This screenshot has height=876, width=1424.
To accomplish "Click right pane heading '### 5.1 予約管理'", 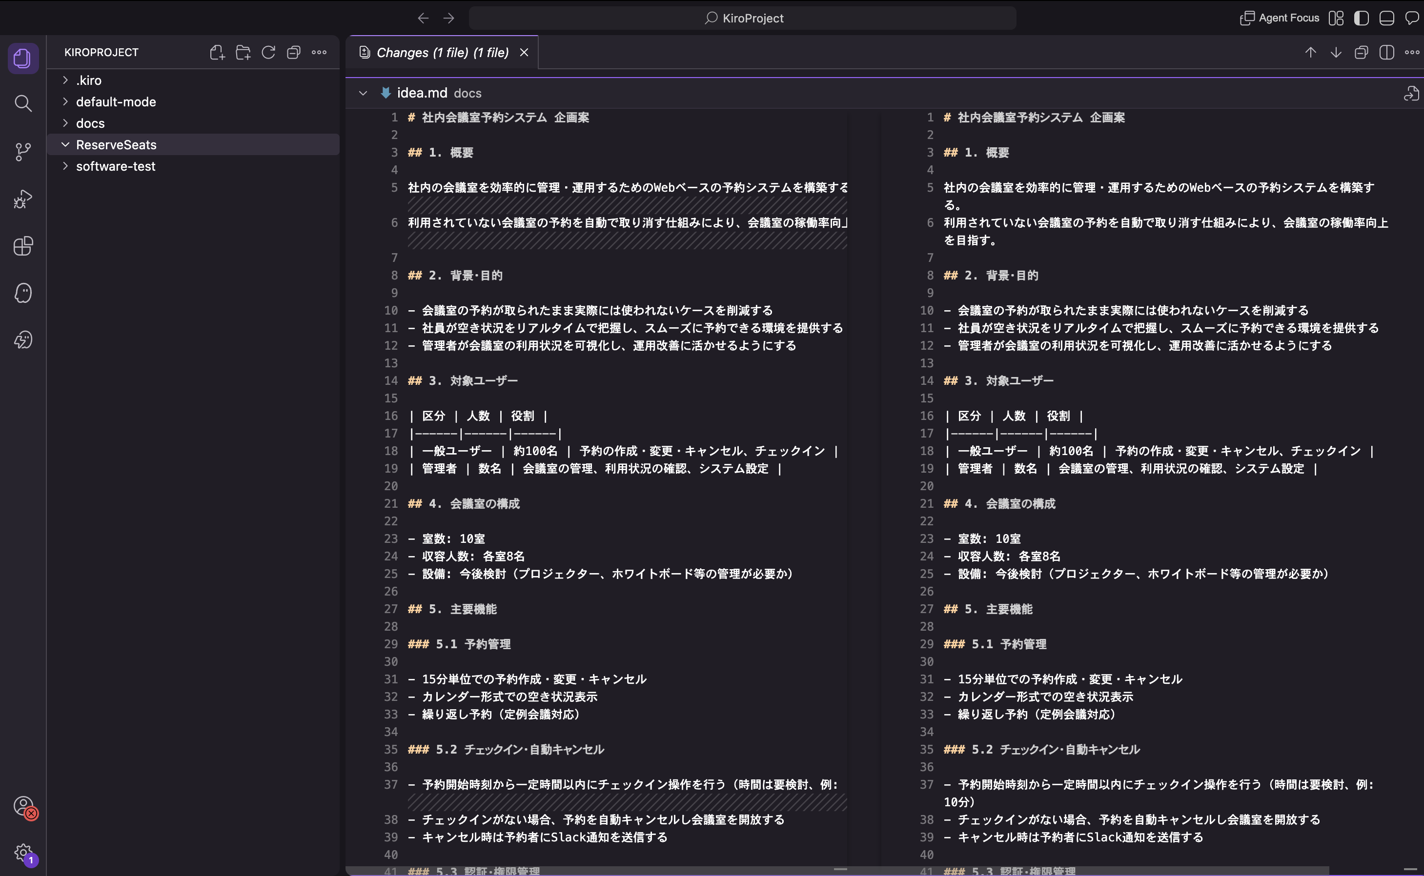I will [995, 644].
